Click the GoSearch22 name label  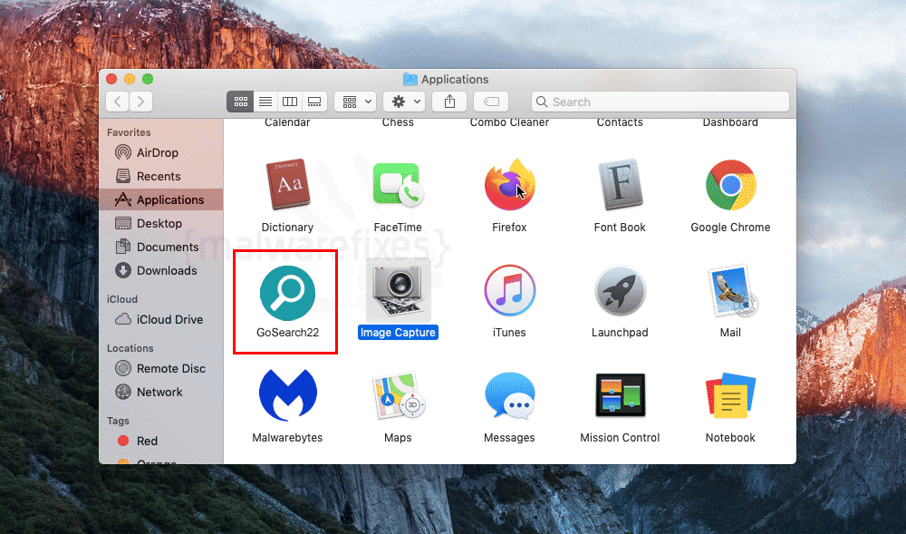[288, 333]
